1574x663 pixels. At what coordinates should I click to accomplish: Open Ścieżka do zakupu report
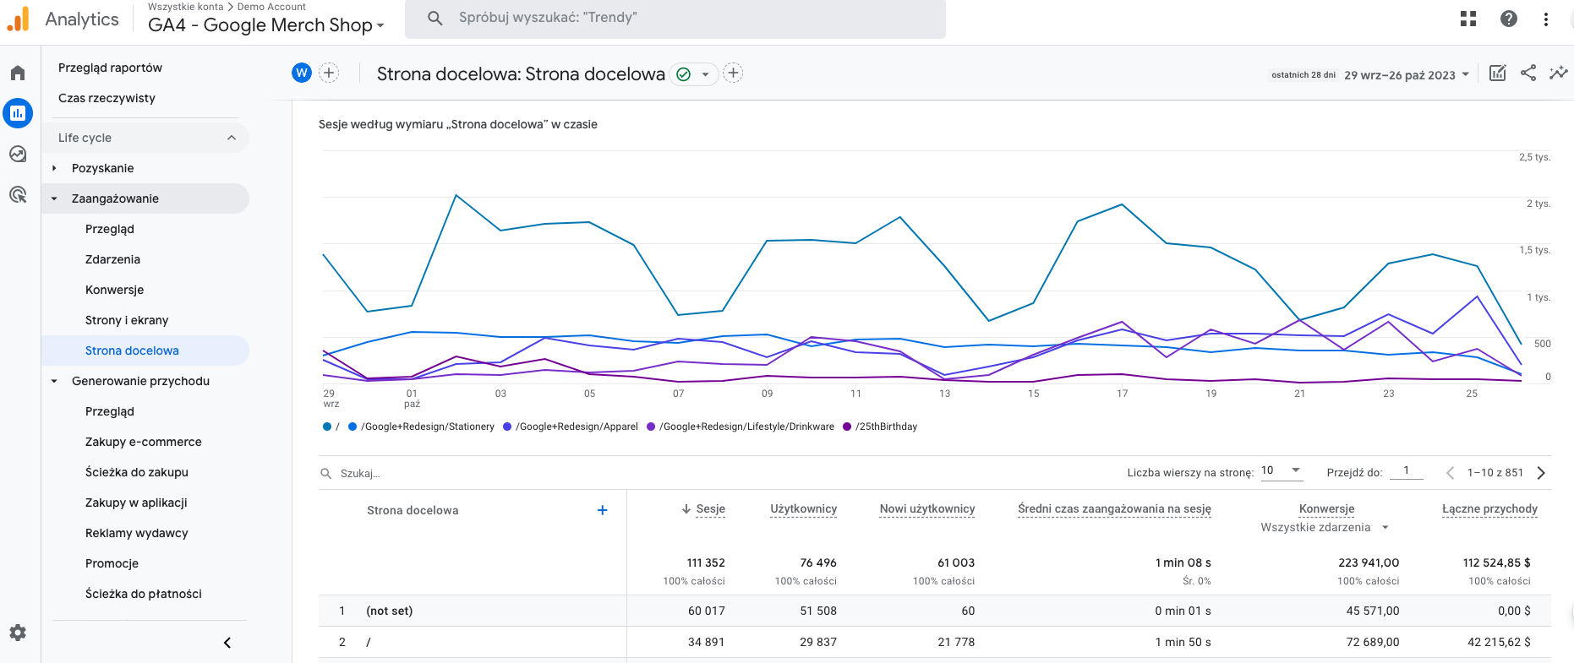pyautogui.click(x=137, y=472)
